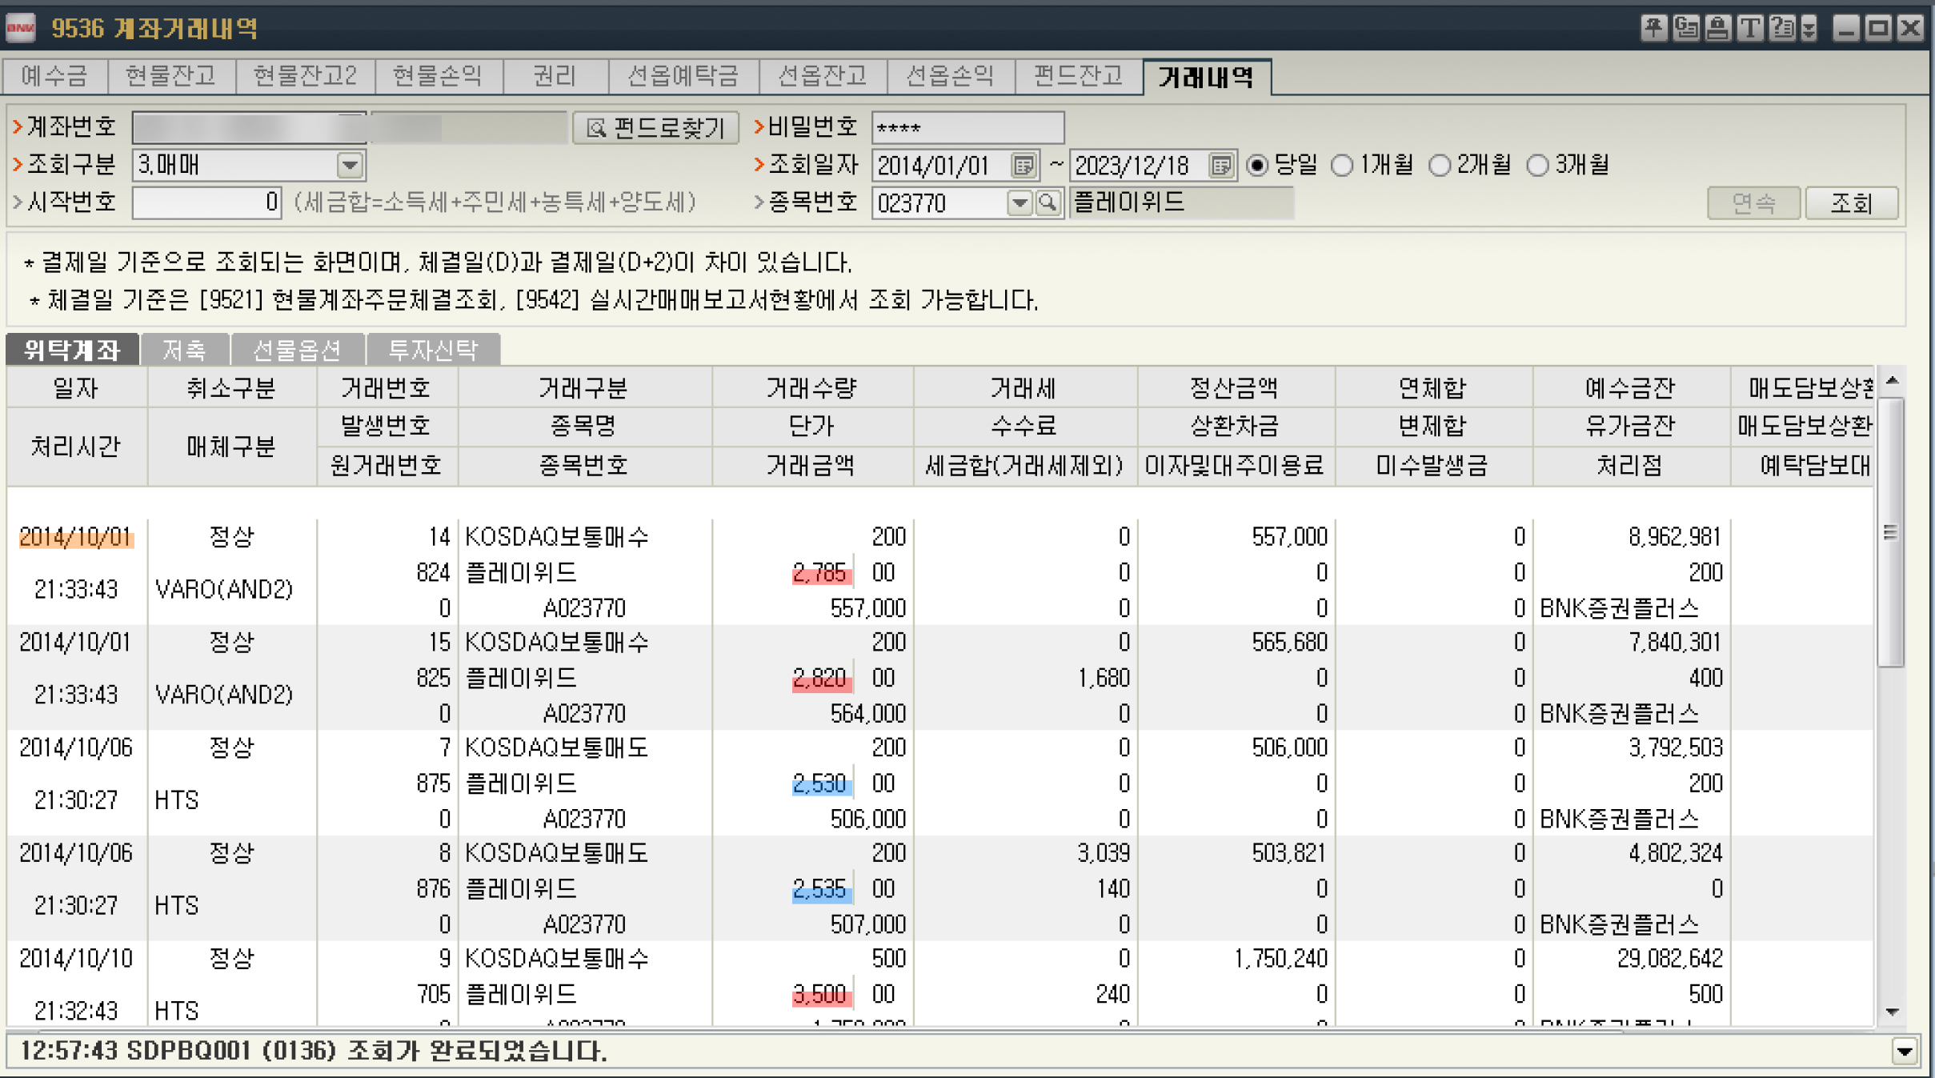Click scrollbar up arrow of transaction table
This screenshot has width=1935, height=1078.
pyautogui.click(x=1892, y=381)
